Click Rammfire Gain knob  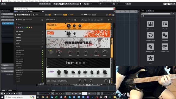tap(59, 52)
